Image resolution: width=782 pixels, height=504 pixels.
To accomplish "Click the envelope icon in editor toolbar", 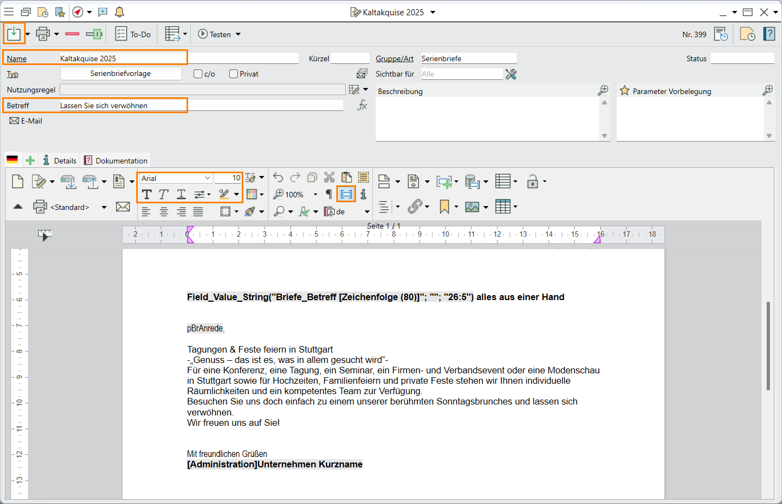I will coord(123,207).
